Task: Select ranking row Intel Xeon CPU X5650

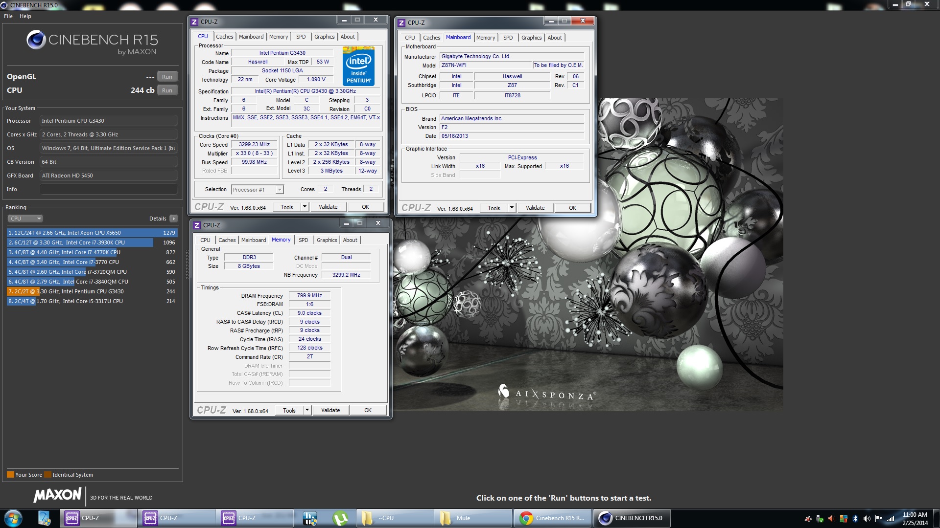Action: point(92,233)
